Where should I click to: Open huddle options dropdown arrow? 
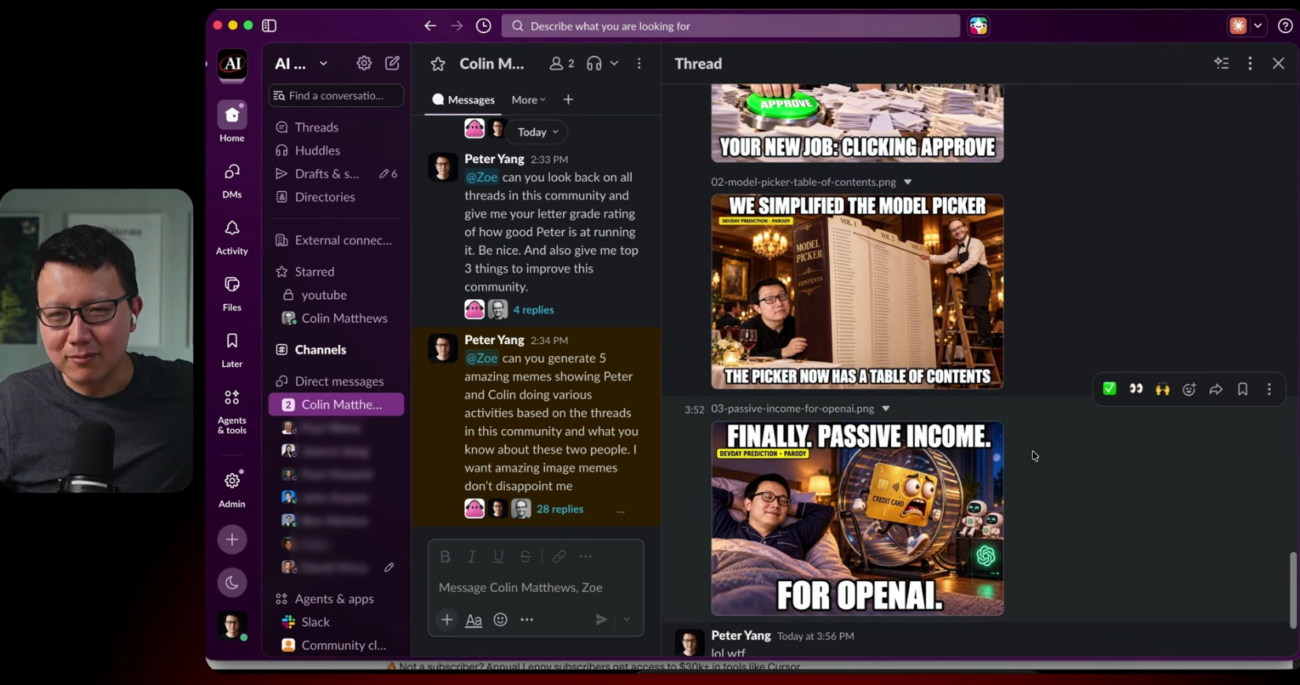tap(614, 64)
